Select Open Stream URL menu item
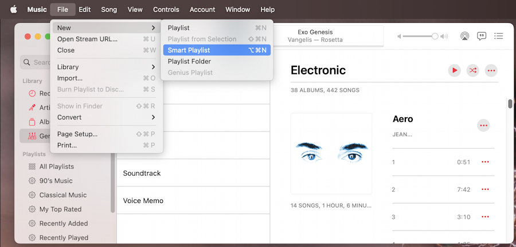 click(107, 39)
